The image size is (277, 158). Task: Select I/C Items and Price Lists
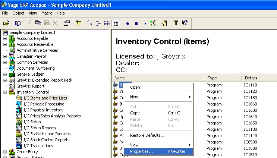click(45, 98)
